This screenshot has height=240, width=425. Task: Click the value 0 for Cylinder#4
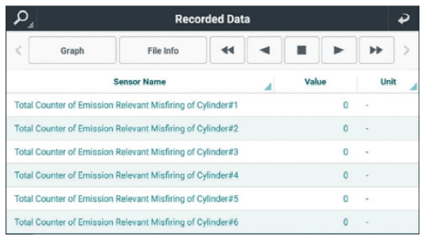[x=346, y=175]
